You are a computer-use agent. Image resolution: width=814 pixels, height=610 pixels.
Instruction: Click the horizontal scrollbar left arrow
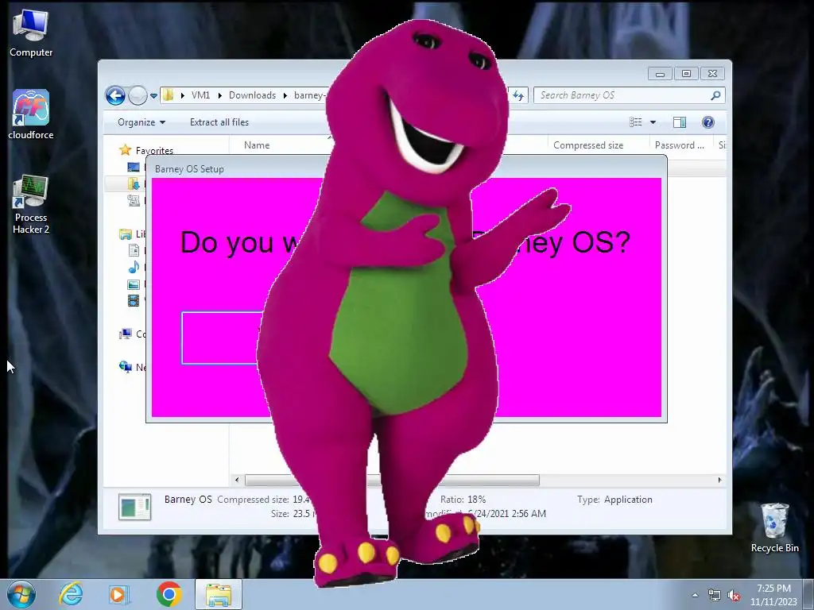237,481
